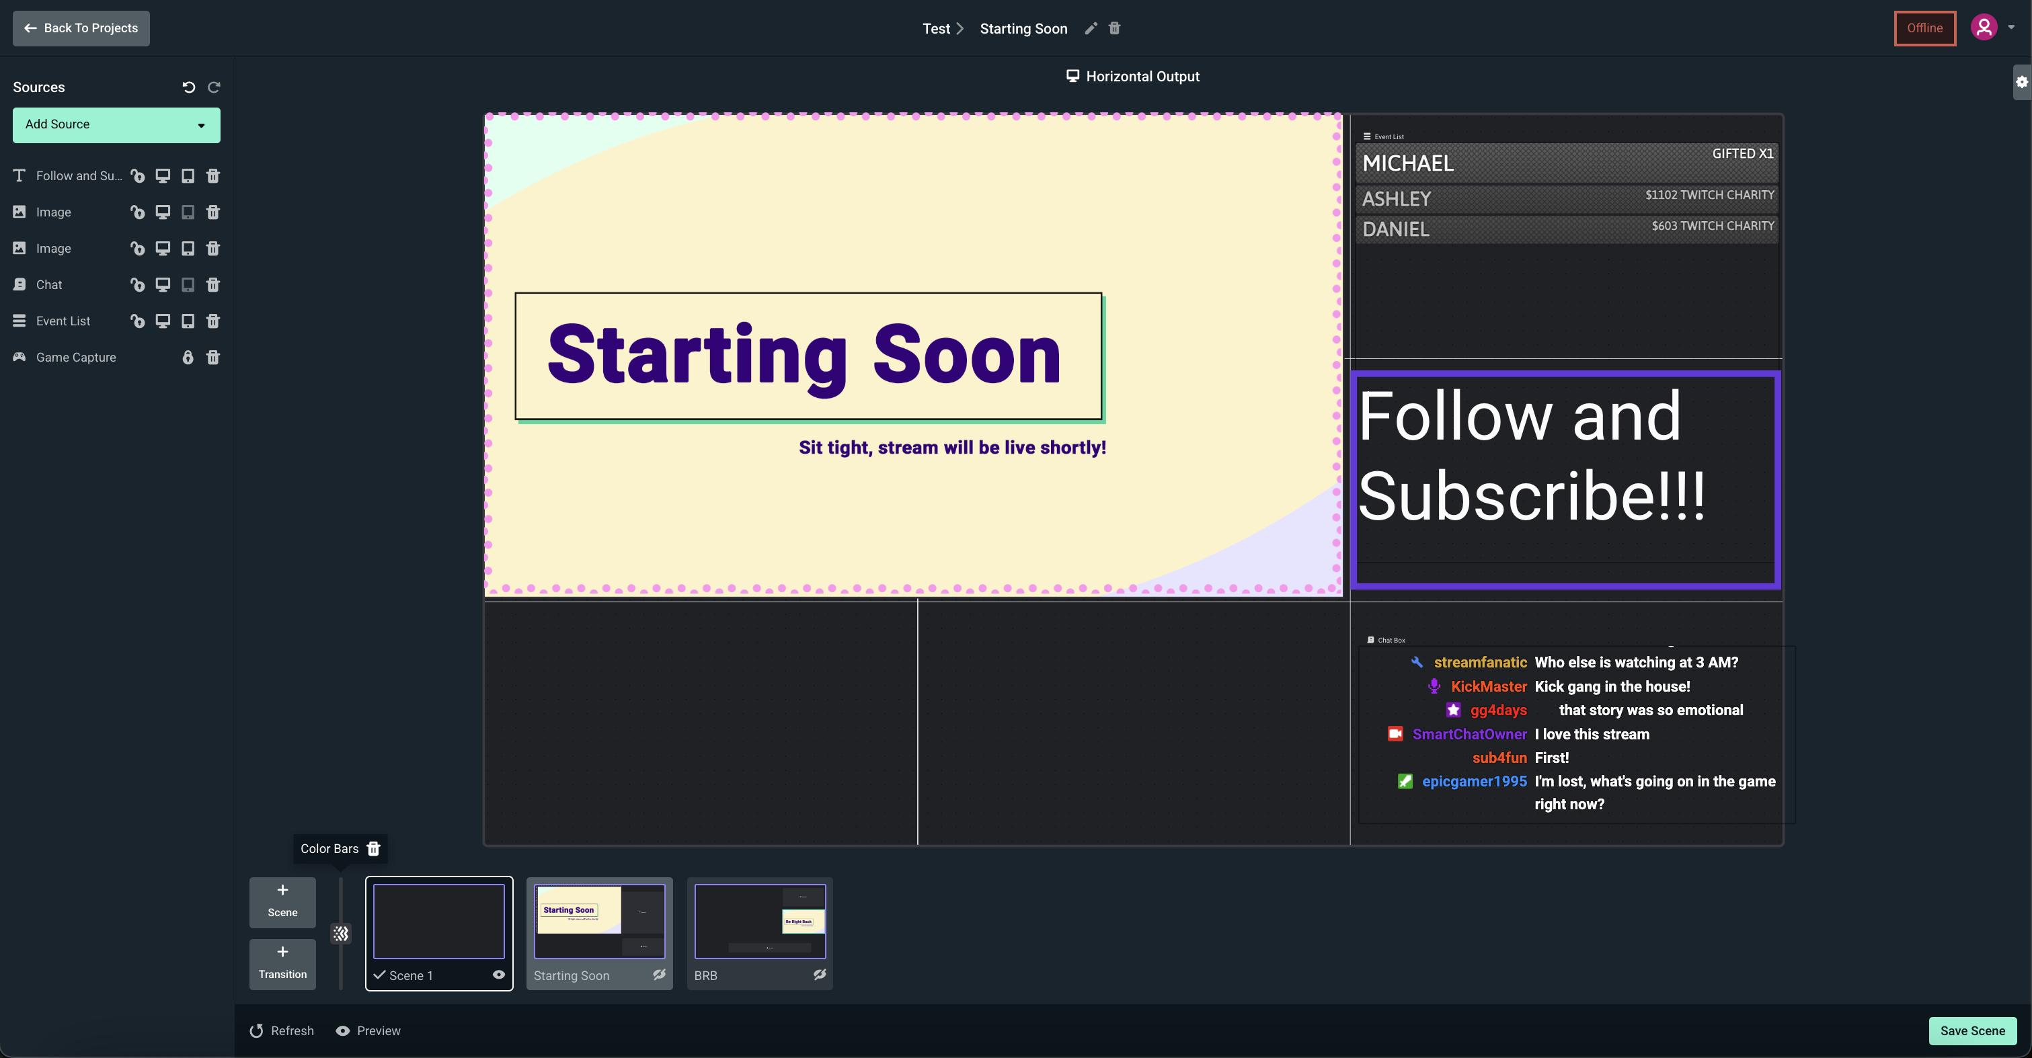Redo the sources change
Image resolution: width=2032 pixels, height=1058 pixels.
tap(214, 87)
